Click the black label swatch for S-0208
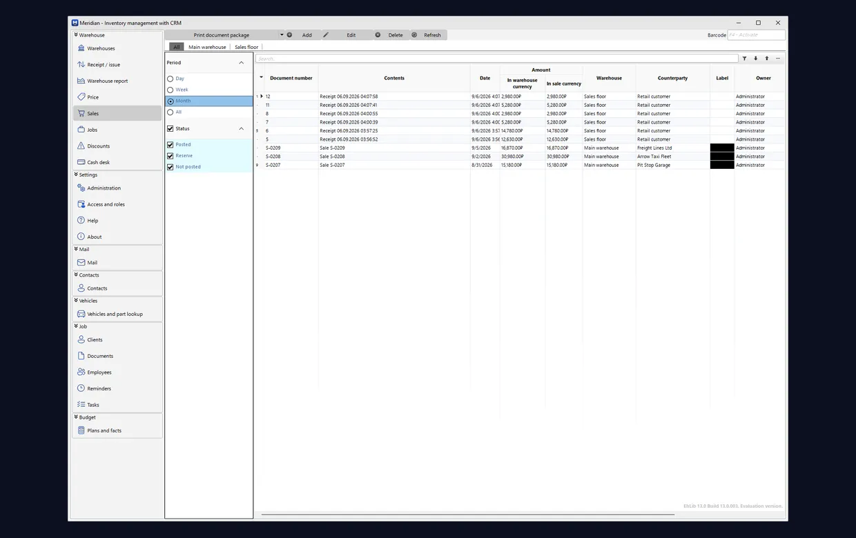Screen dimensions: 856x538 click(722, 157)
